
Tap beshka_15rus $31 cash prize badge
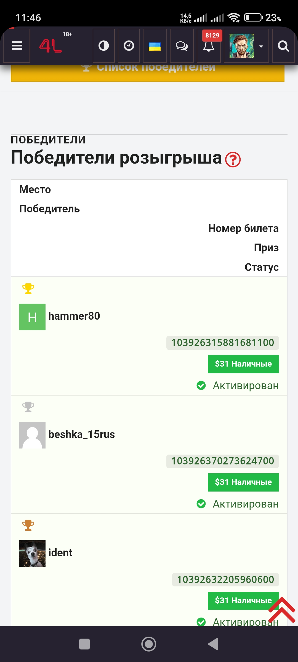click(x=243, y=482)
